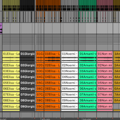Click the orange 05Elisa - L clip
This screenshot has height=120, width=120.
pos(52,83)
